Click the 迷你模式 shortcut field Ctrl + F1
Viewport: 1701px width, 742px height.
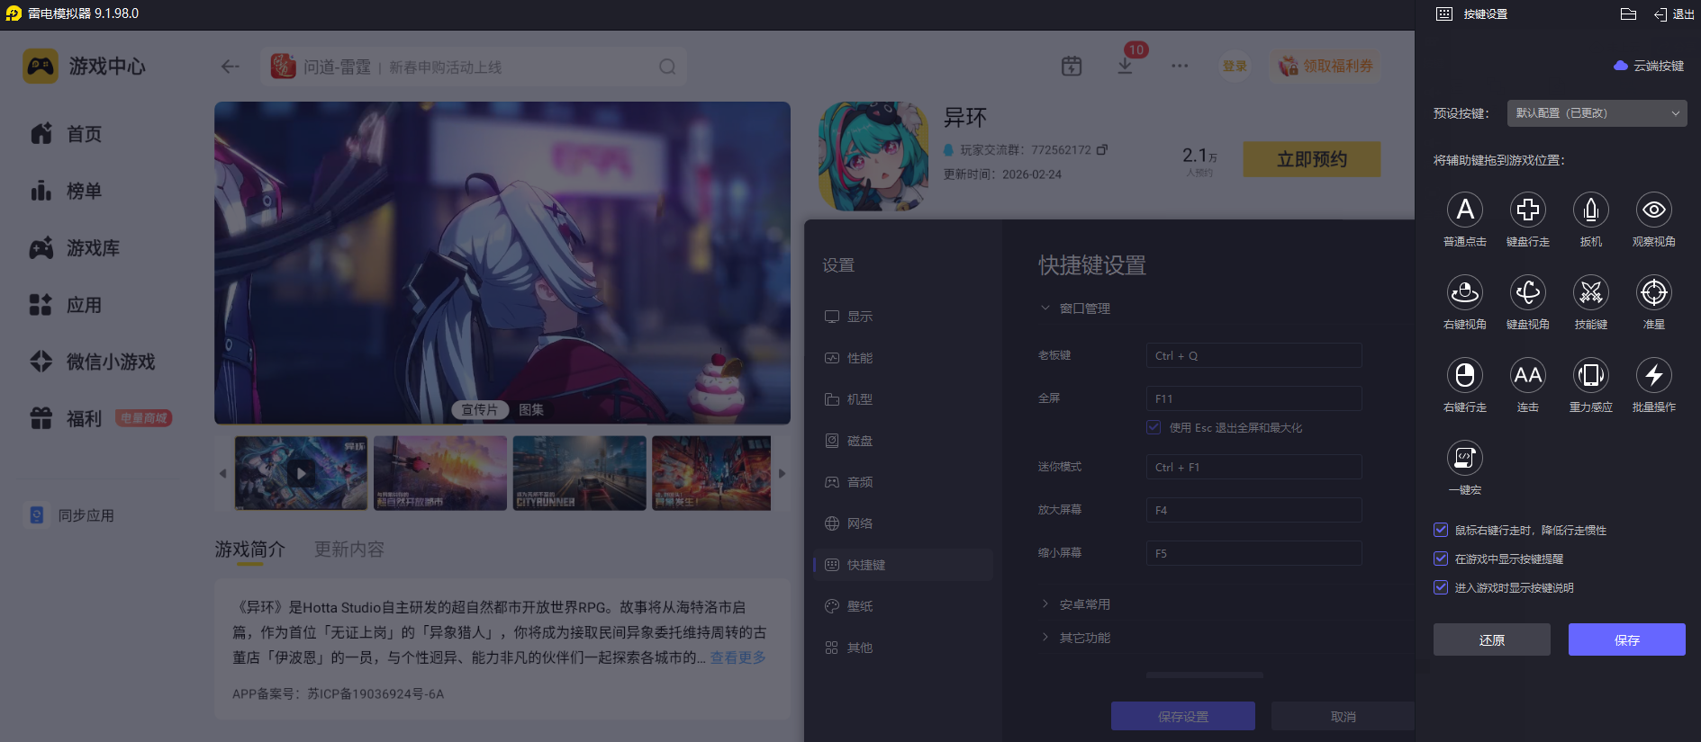tap(1253, 467)
